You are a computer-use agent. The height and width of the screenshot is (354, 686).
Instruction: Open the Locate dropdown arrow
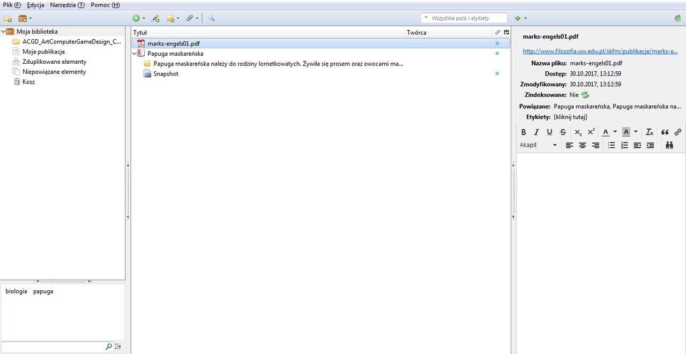tap(525, 18)
